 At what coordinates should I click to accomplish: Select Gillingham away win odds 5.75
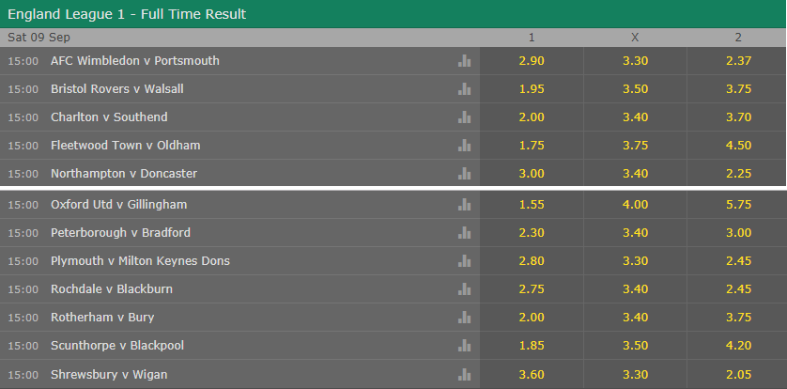tap(738, 204)
